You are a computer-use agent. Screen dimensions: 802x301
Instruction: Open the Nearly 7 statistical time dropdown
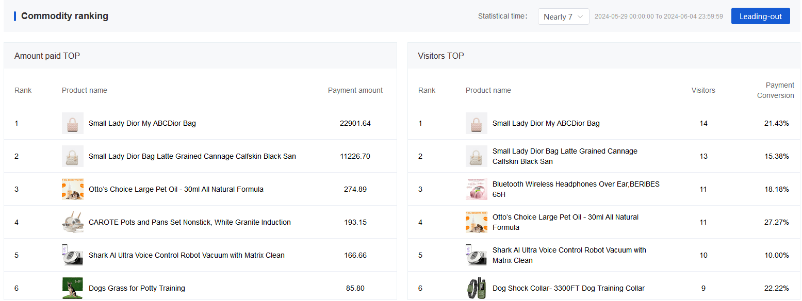pos(563,16)
